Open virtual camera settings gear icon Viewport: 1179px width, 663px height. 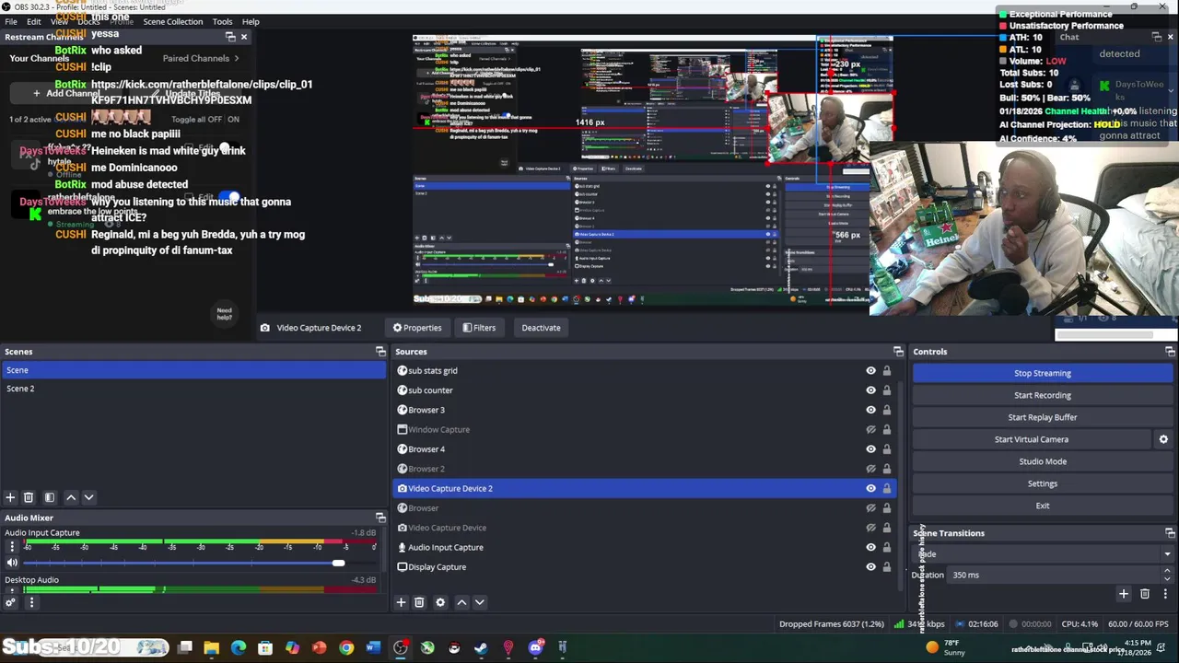pyautogui.click(x=1163, y=439)
